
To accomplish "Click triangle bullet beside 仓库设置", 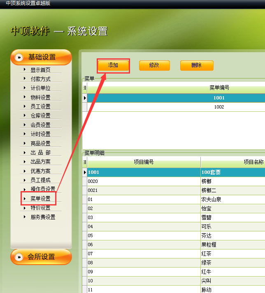I will [25, 115].
